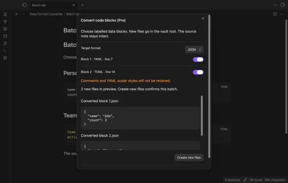The image size is (288, 183).
Task: Add a new tab with plus icon
Action: pos(82,5)
